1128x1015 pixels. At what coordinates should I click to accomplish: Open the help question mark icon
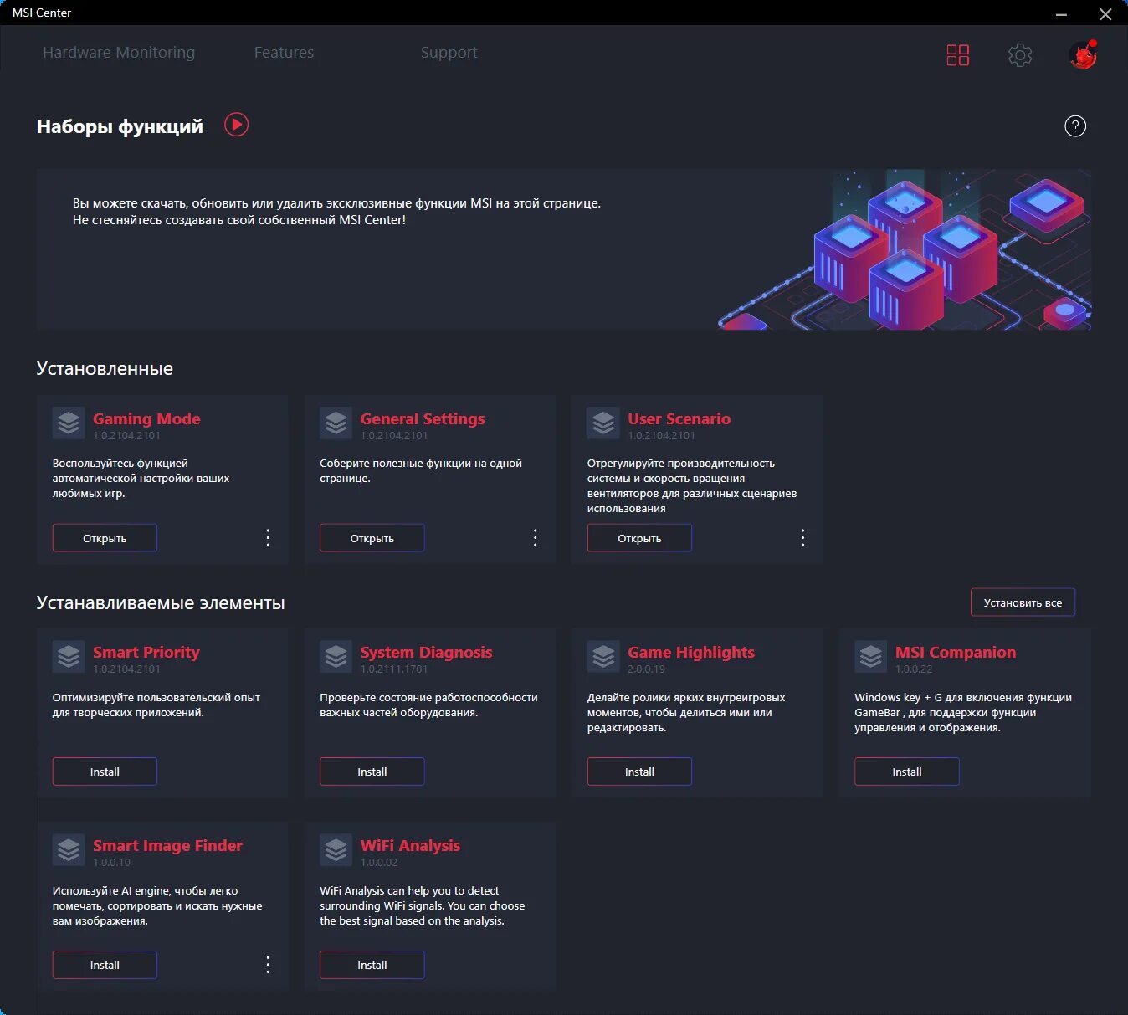(x=1075, y=126)
